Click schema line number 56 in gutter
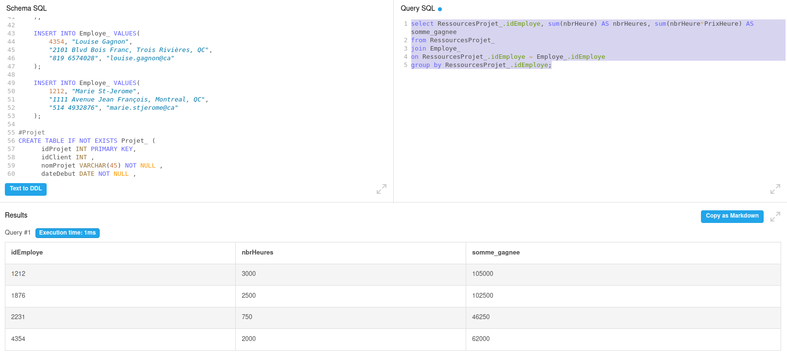 coord(11,141)
